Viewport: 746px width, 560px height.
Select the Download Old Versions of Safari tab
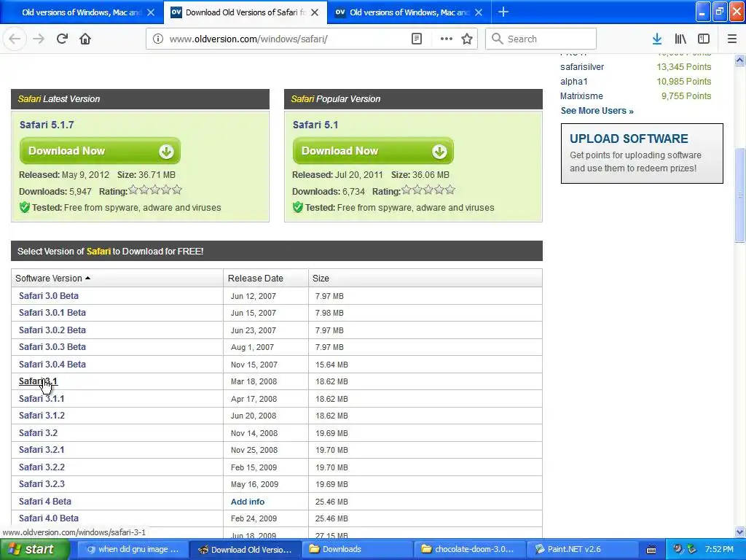click(x=245, y=12)
